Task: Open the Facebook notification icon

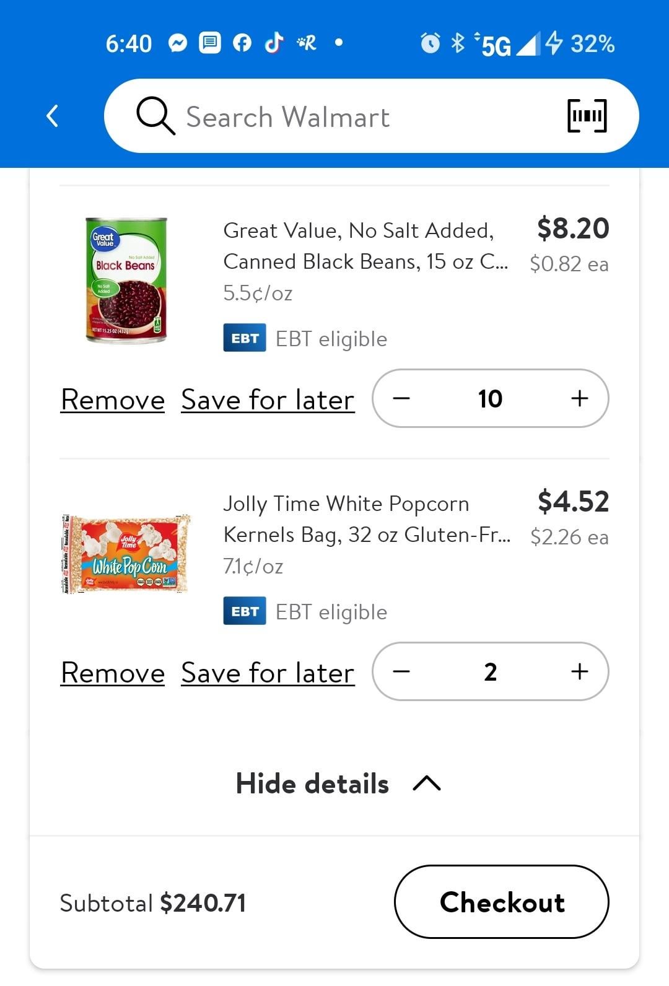Action: point(242,43)
